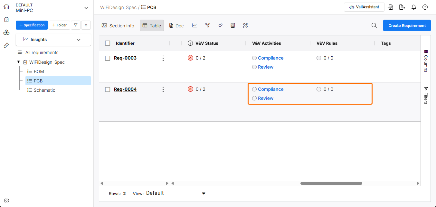Click the Create Requirement button

pos(407,25)
